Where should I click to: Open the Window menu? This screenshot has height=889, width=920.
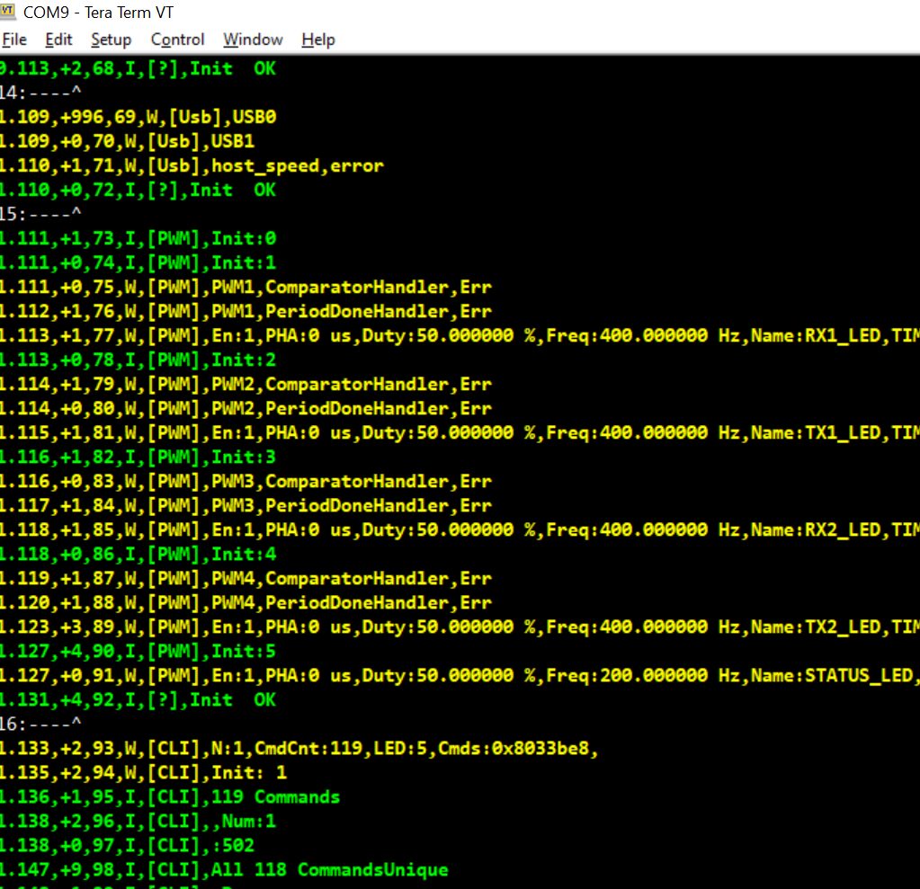pos(253,40)
